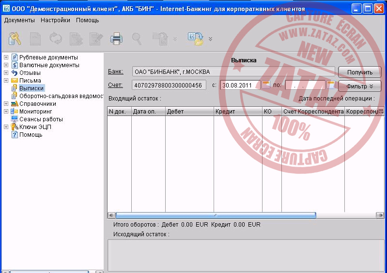The width and height of the screenshot is (387, 273).
Task: Click the Входящий остаток label
Action: point(135,99)
